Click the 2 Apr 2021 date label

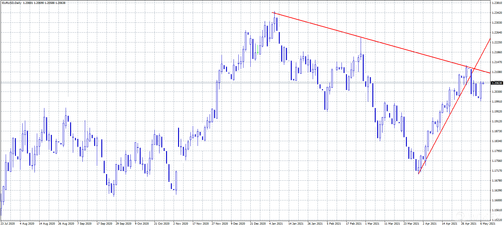(430, 223)
